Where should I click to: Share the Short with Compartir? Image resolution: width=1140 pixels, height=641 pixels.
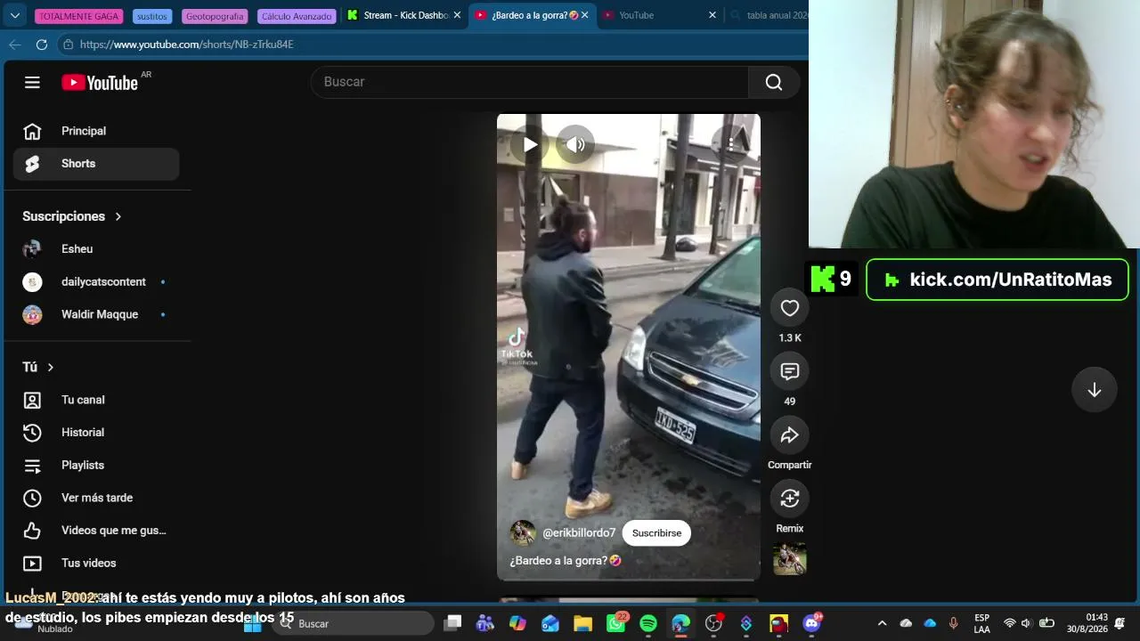[790, 435]
